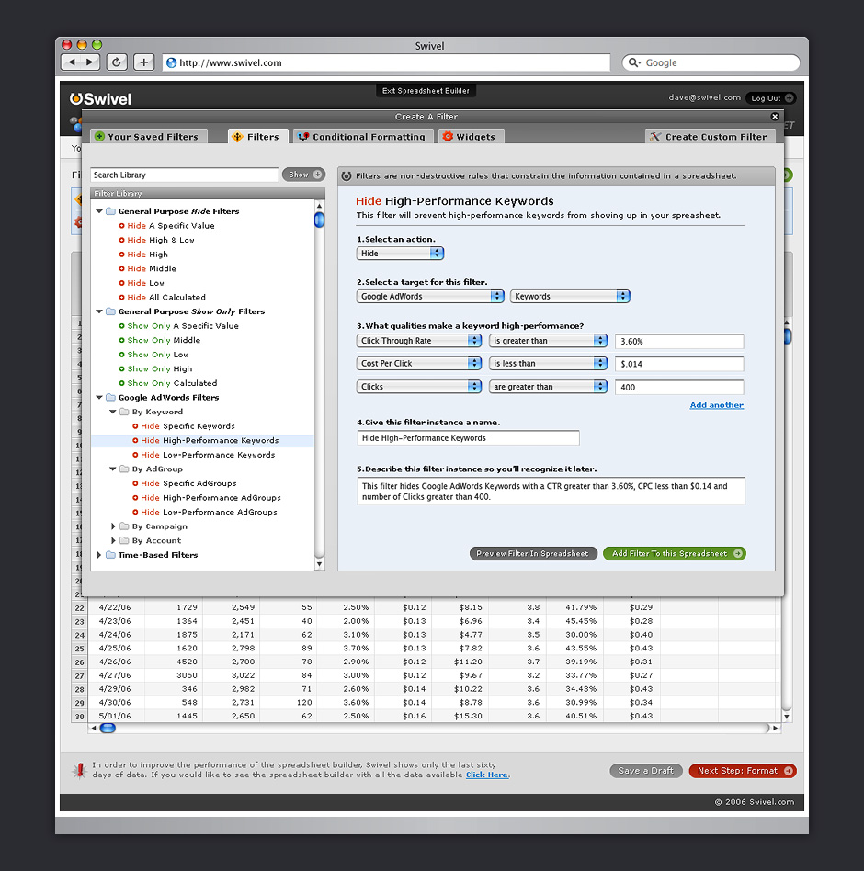Open the 'is less than' dropdown
Viewport: 864px width, 871px height.
click(x=548, y=364)
